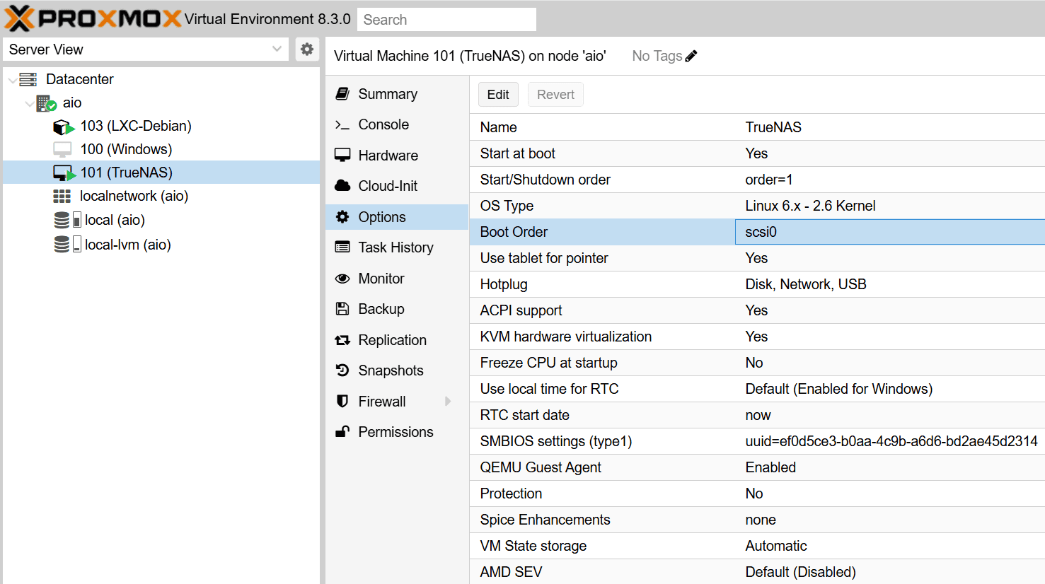
Task: Open the Firewall tab
Action: [x=397, y=402]
